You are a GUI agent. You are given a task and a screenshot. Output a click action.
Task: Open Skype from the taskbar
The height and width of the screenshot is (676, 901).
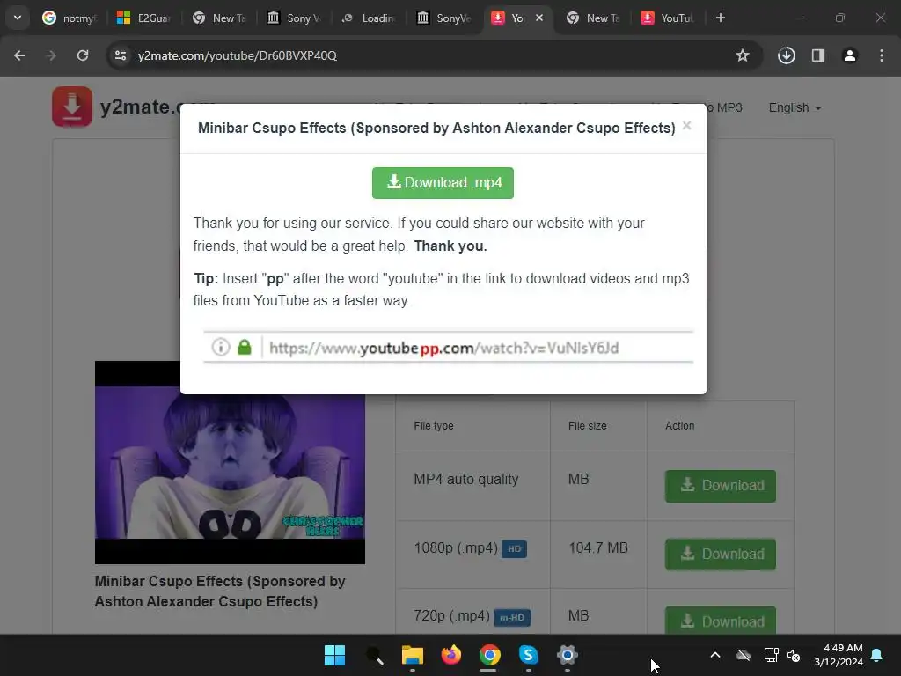click(528, 655)
